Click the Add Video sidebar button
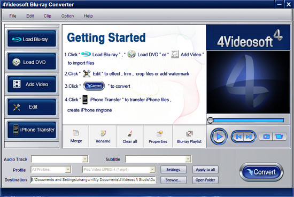The width and height of the screenshot is (294, 197). pos(32,84)
